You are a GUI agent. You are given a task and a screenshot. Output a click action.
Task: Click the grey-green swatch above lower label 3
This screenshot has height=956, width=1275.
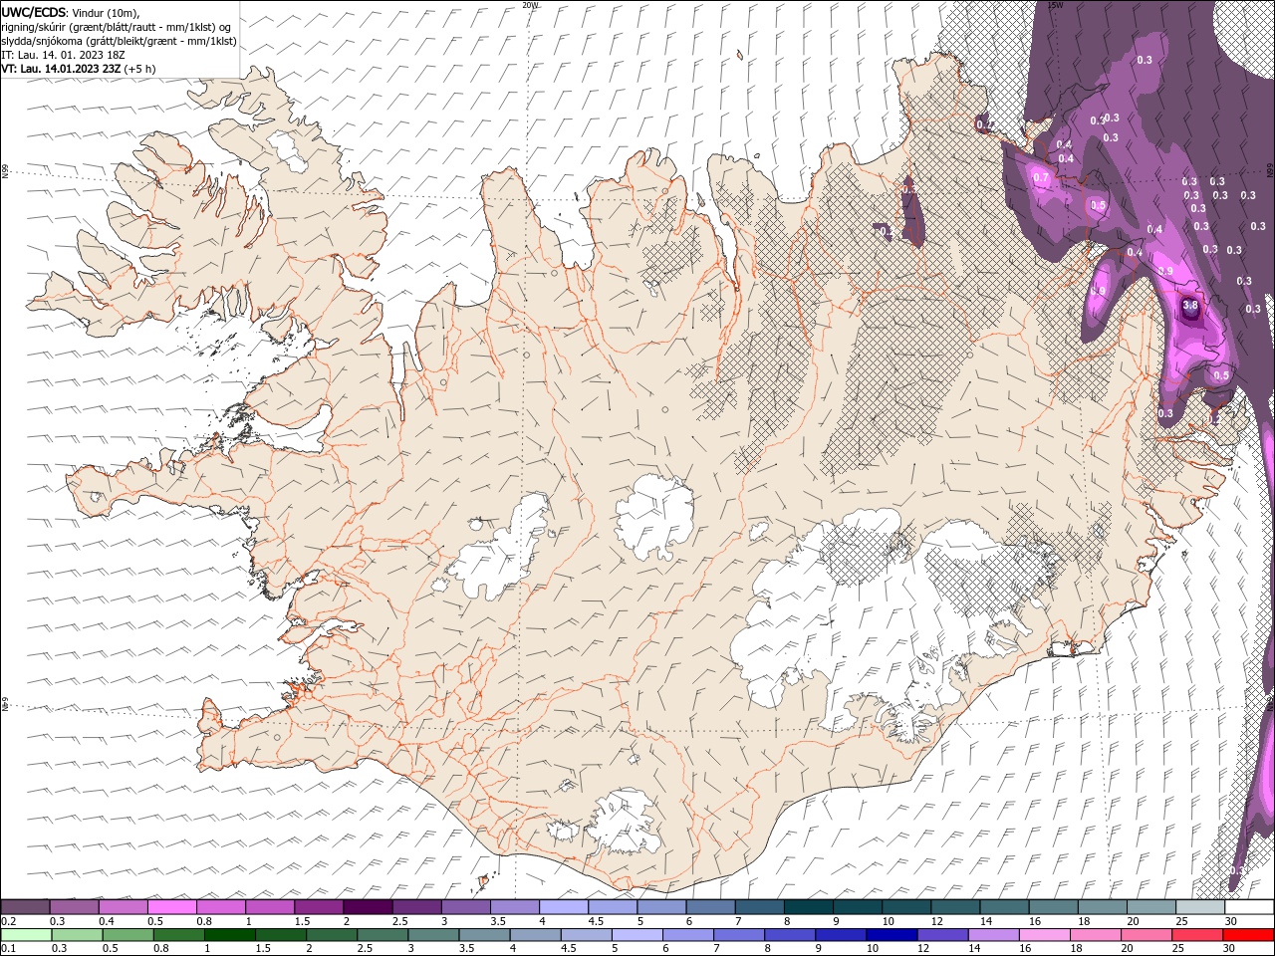(433, 935)
